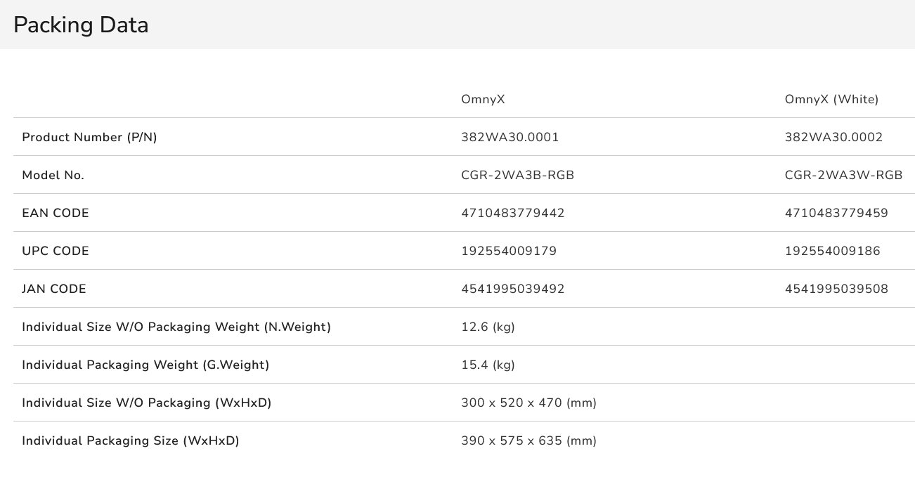915x503 pixels.
Task: Click the UPC CODE row label
Action: (x=56, y=251)
